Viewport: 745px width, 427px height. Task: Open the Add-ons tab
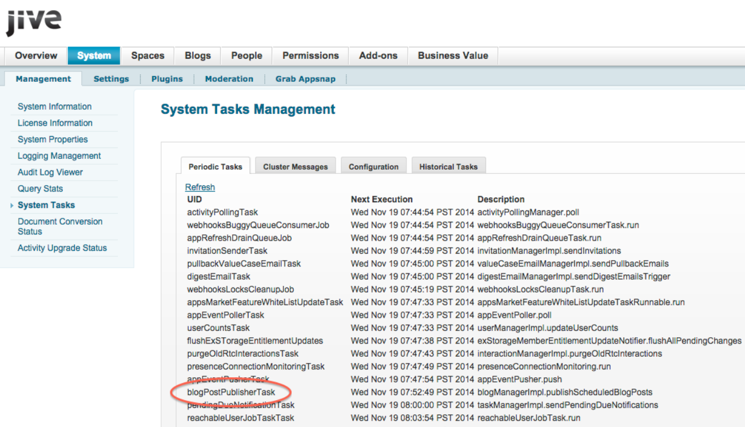pos(379,55)
